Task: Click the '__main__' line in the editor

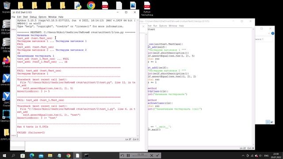Action: point(160,127)
